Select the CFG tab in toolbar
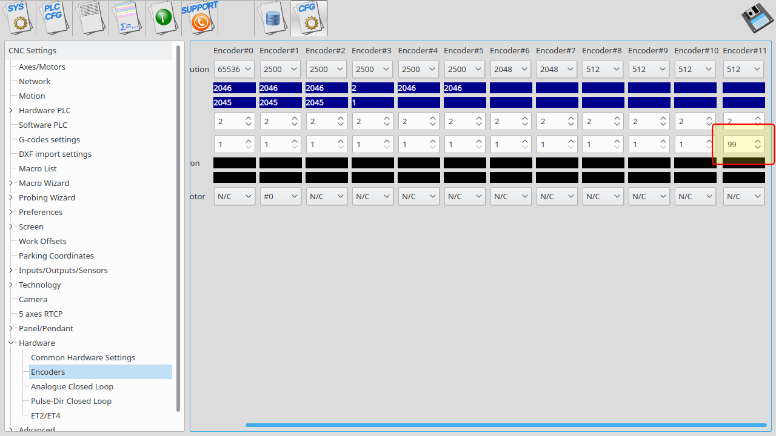776x436 pixels. click(x=309, y=18)
